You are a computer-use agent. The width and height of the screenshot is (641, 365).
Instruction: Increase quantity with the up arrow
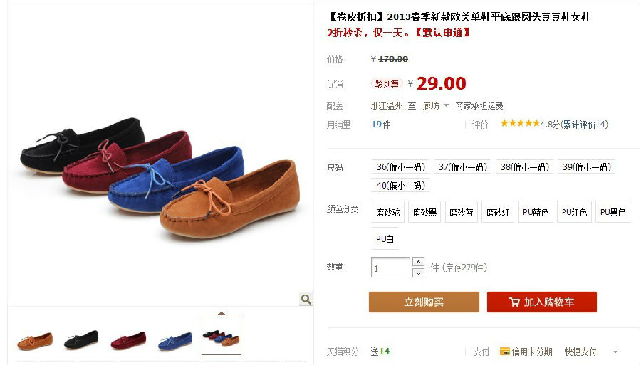[418, 261]
